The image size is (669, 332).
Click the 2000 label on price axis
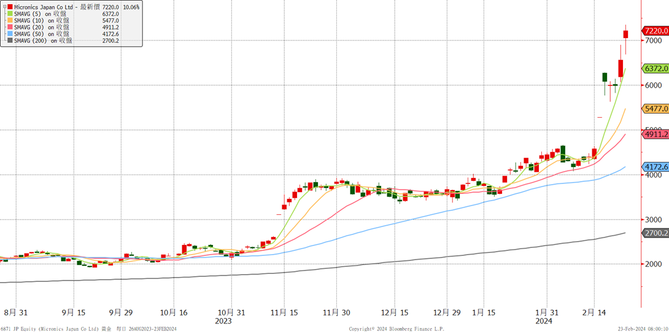[653, 264]
